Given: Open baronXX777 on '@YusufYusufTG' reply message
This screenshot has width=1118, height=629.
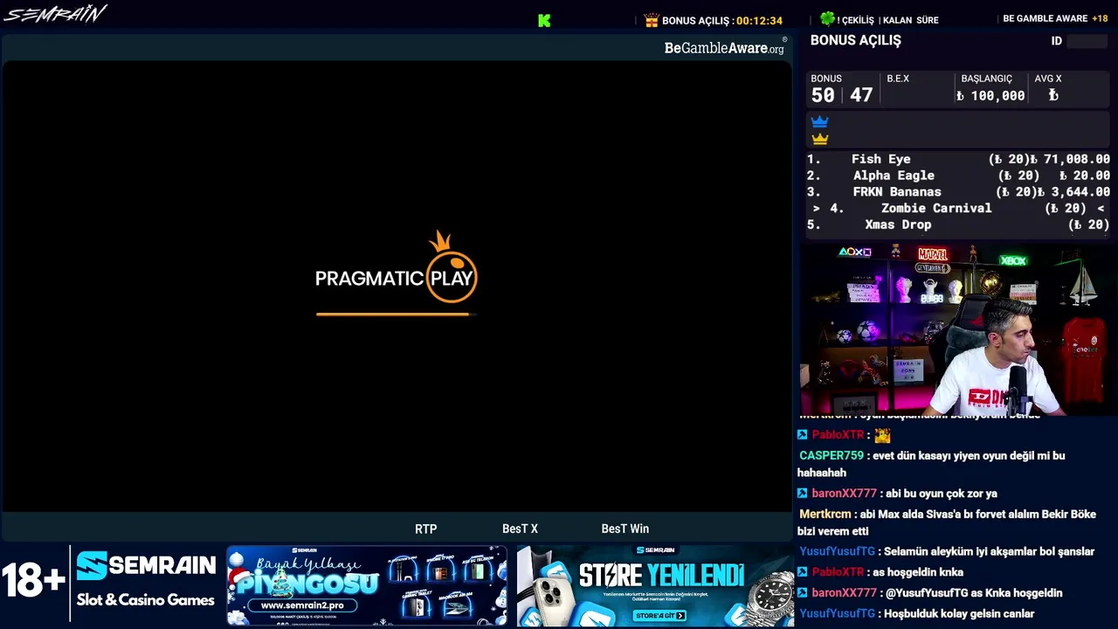Looking at the screenshot, I should coord(844,592).
